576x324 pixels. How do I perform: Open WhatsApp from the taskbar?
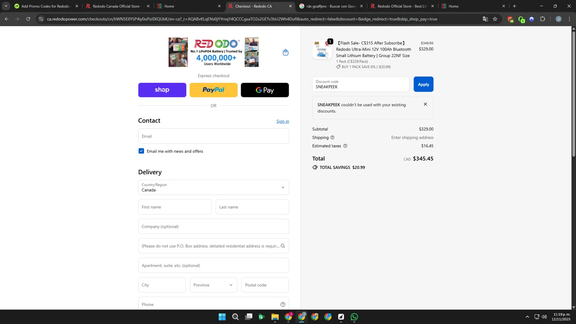(354, 317)
